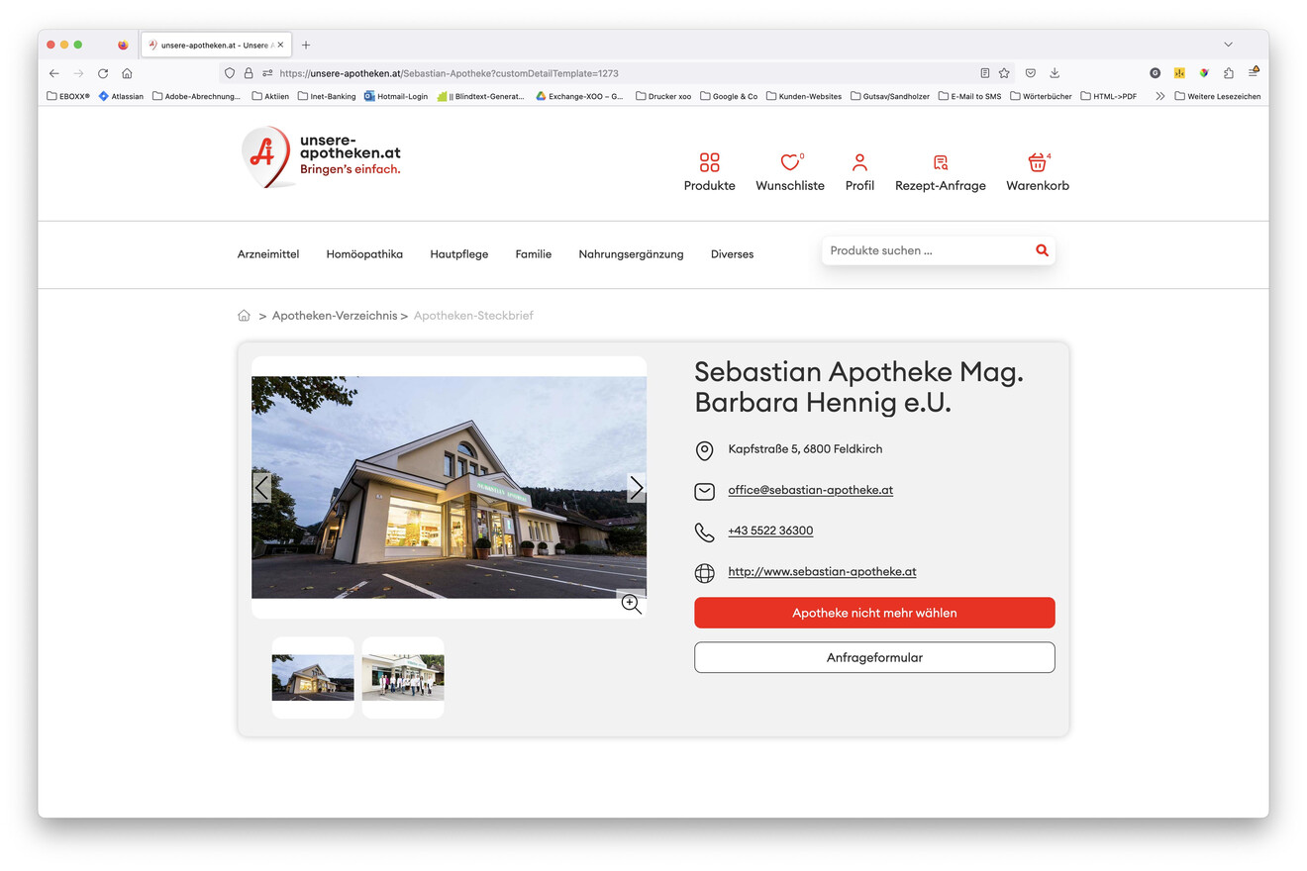Open the Wunschliste heart icon
The height and width of the screenshot is (871, 1307).
point(789,162)
